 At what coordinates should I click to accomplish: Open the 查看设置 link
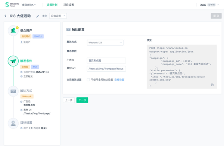tap(119, 80)
